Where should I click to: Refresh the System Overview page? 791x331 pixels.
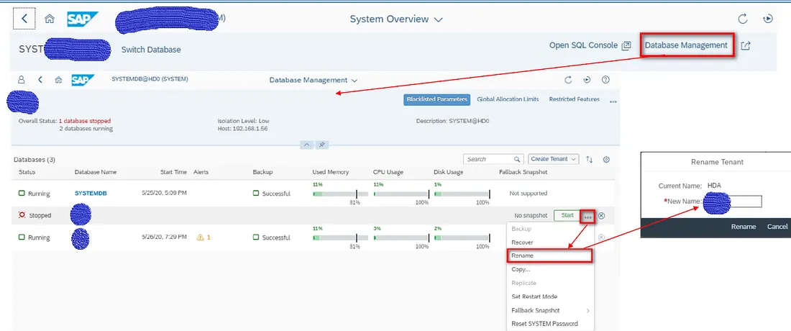click(743, 19)
